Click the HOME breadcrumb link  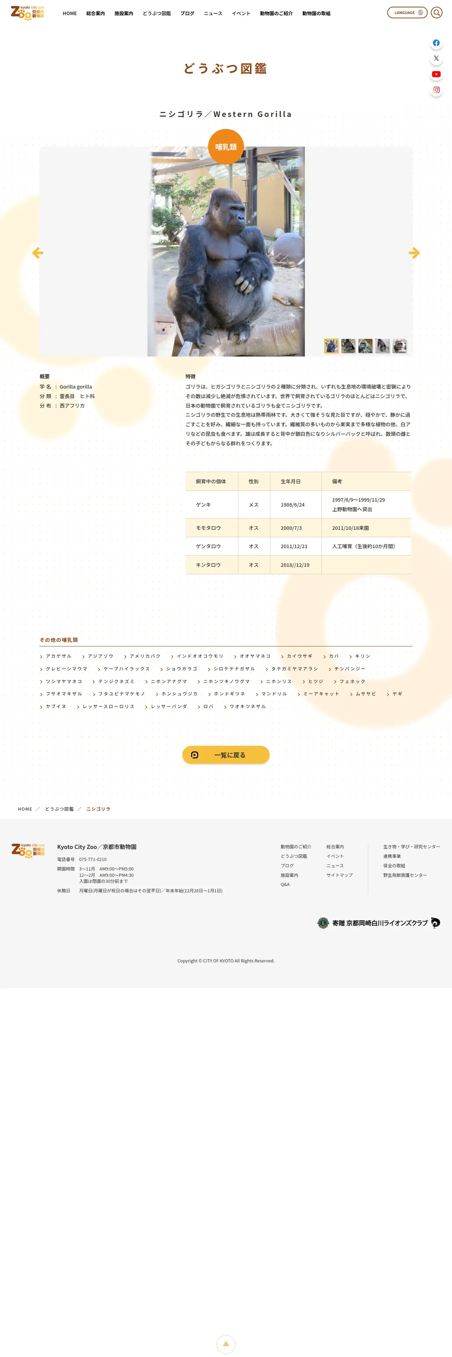(x=25, y=809)
